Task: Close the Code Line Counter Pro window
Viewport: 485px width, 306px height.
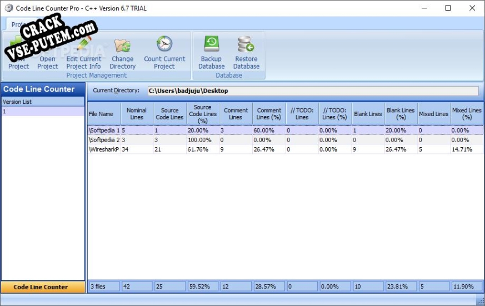Action: pyautogui.click(x=472, y=8)
